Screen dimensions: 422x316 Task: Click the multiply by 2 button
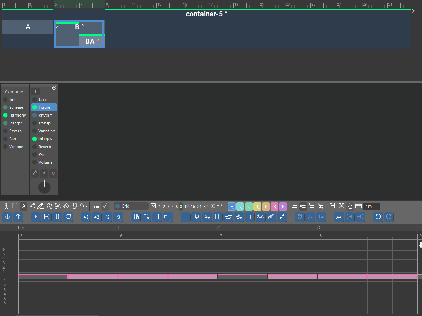[x=107, y=217]
